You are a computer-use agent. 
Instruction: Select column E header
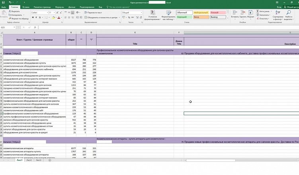[x=135, y=32]
